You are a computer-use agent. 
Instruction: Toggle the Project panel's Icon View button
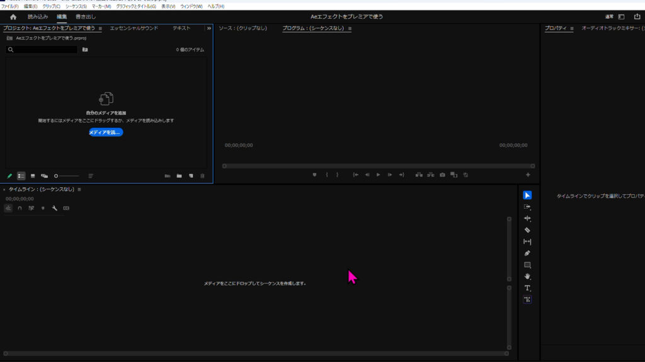[x=33, y=176]
